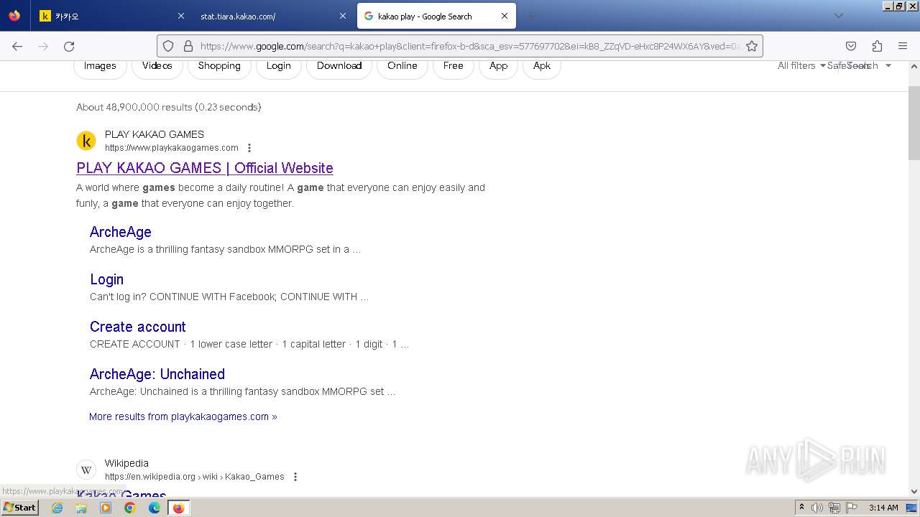Open the new tab plus button

tap(532, 16)
